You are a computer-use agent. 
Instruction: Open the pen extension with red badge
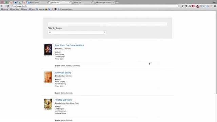(x=197, y=6)
